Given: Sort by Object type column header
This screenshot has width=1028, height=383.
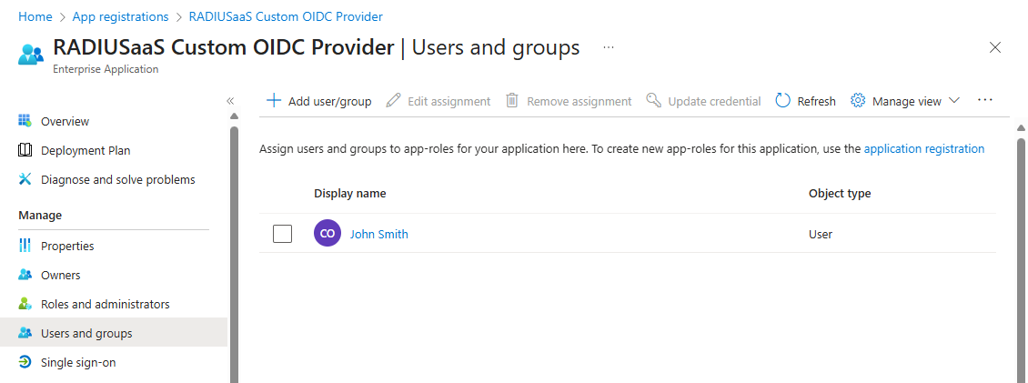Looking at the screenshot, I should point(840,194).
